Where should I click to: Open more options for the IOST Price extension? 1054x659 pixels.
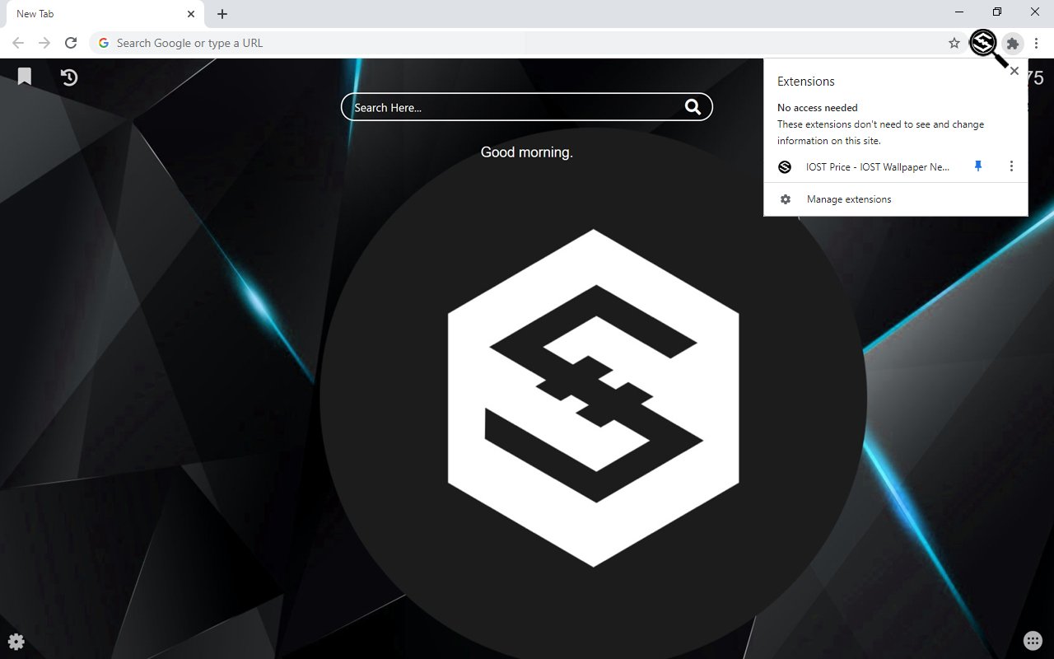click(x=1011, y=166)
